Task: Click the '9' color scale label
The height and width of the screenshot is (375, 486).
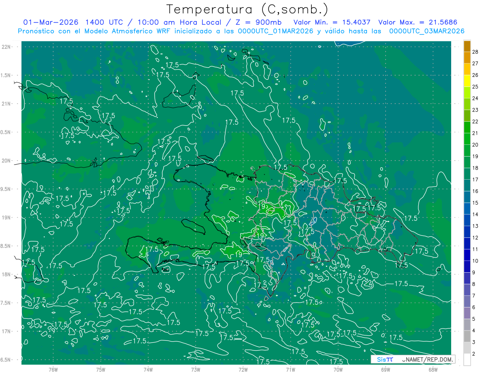Action: [474, 273]
